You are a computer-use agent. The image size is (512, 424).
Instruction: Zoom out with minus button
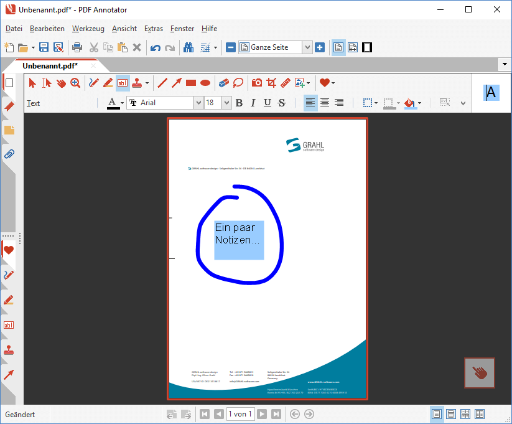click(231, 47)
